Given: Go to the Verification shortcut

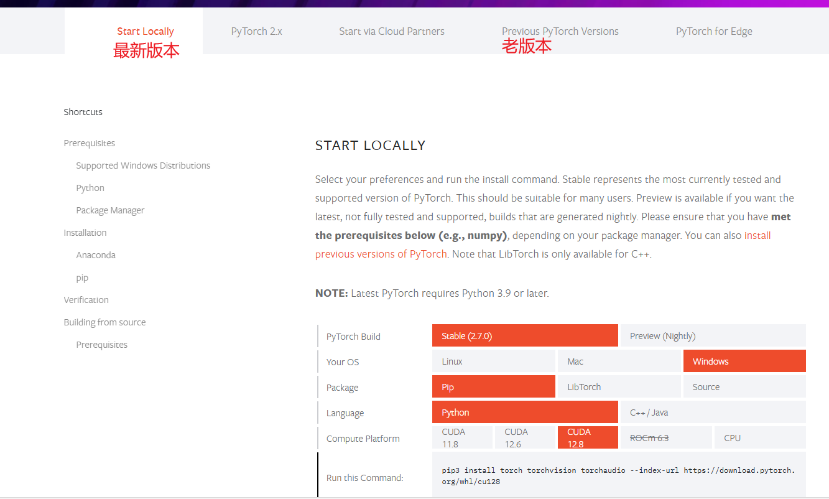Looking at the screenshot, I should coord(86,300).
